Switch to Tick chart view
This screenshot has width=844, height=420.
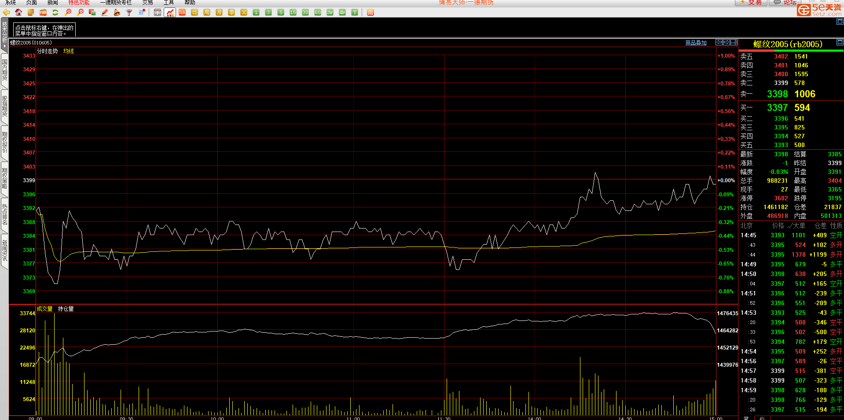[182, 12]
